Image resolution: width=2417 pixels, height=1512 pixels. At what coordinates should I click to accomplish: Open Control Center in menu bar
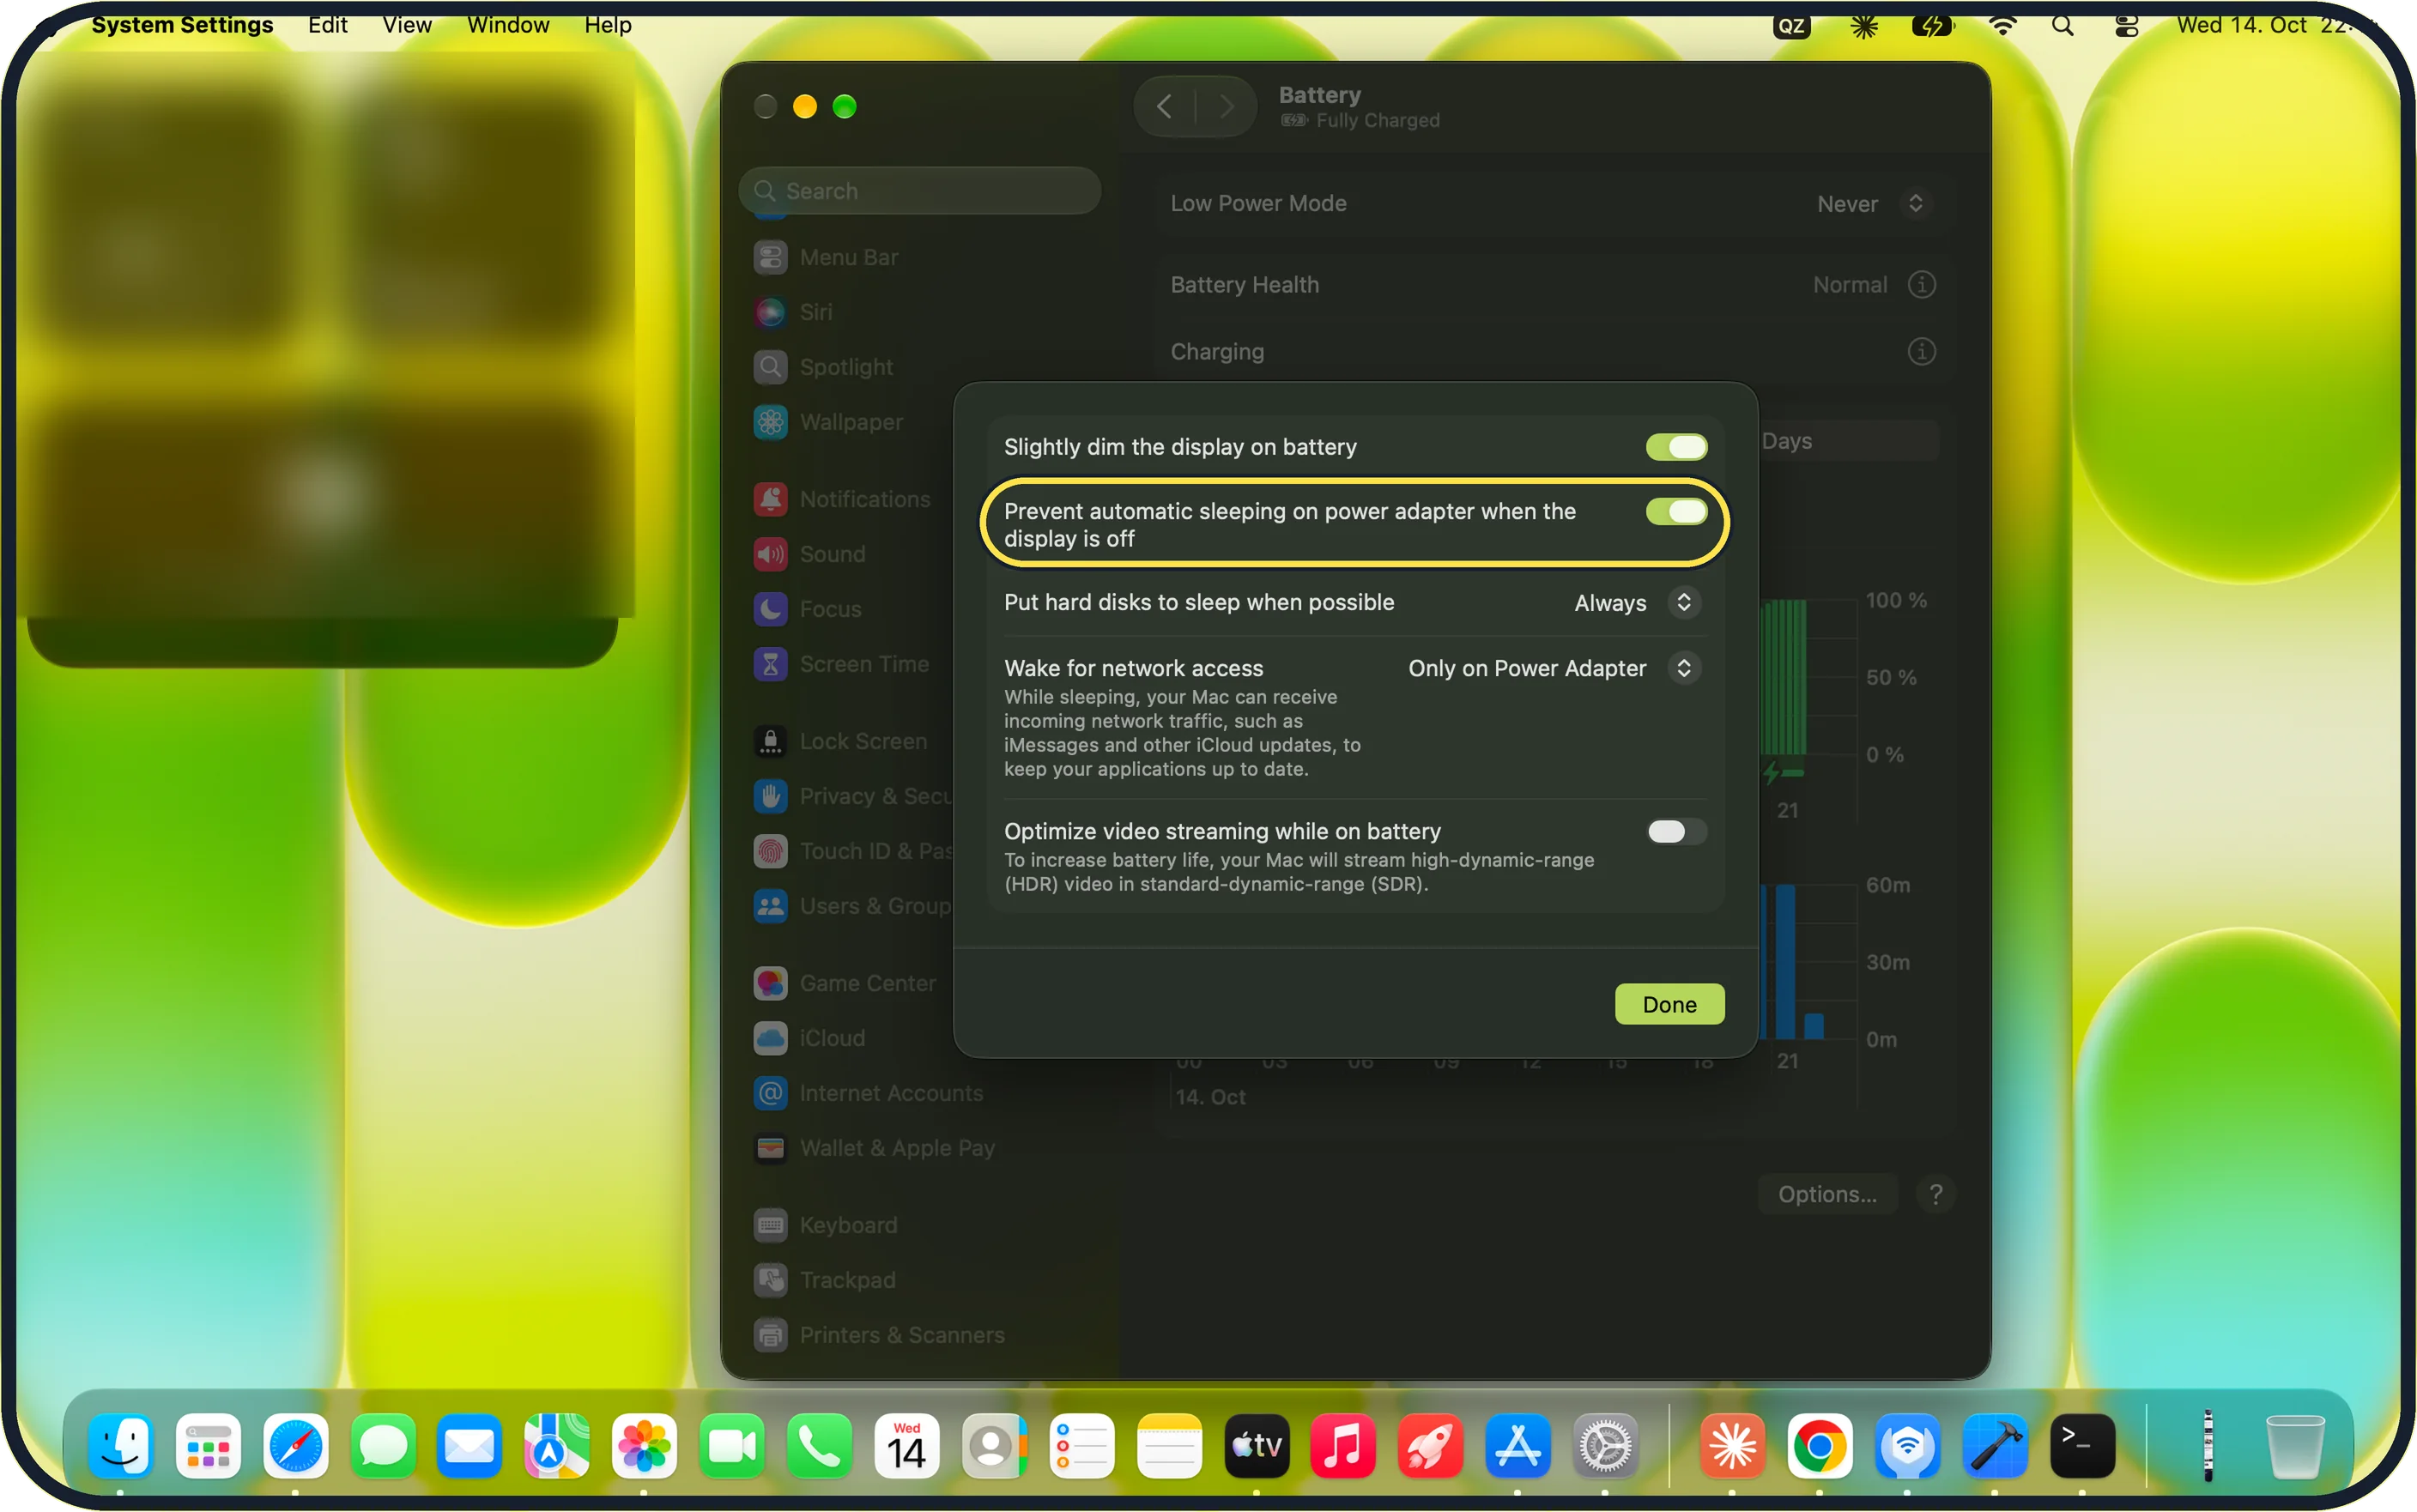click(2126, 26)
